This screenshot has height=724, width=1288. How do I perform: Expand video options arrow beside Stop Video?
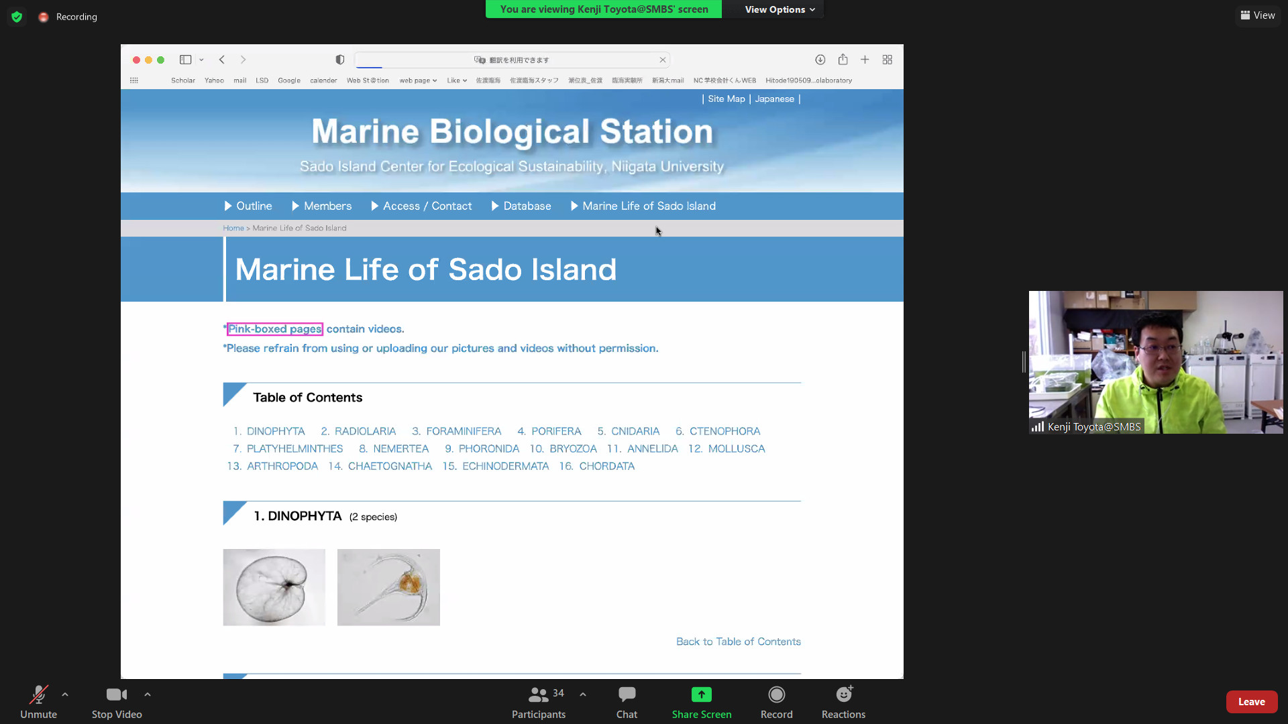coord(148,695)
